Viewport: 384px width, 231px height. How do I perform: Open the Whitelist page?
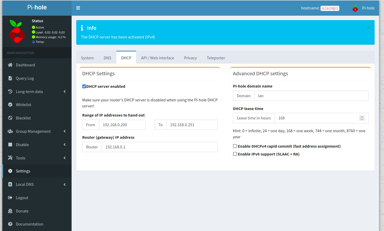click(37, 105)
